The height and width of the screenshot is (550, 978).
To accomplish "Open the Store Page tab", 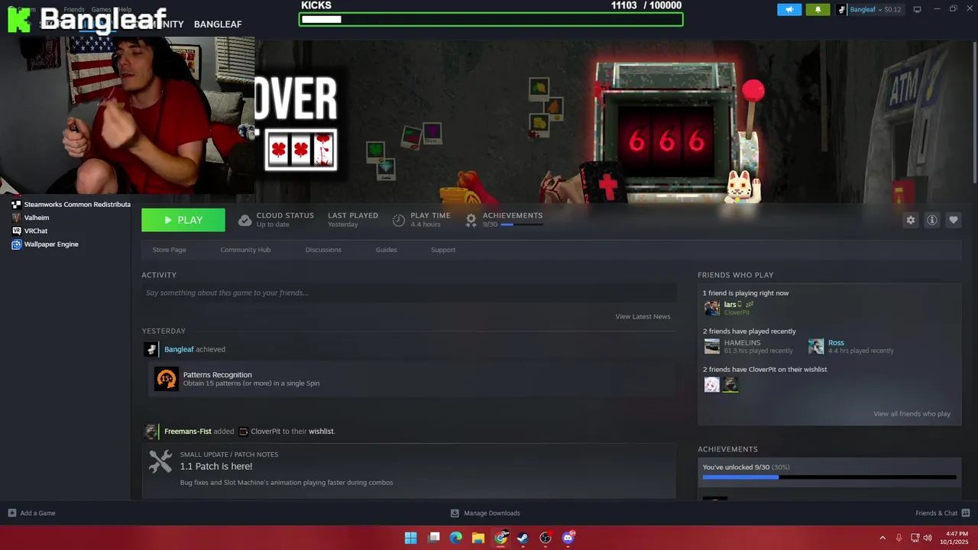I will tap(169, 250).
